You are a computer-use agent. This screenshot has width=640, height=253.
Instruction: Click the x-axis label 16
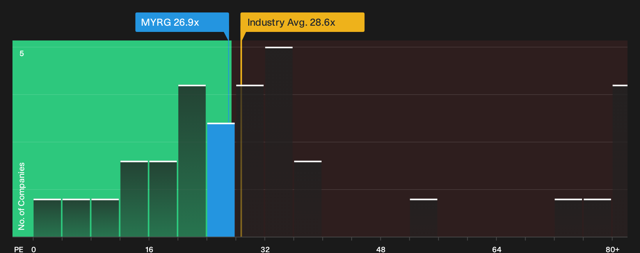pyautogui.click(x=149, y=249)
